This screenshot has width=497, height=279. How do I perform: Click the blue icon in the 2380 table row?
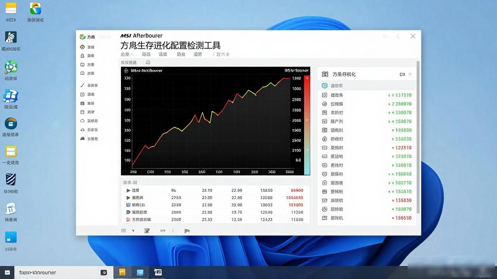coord(129,205)
